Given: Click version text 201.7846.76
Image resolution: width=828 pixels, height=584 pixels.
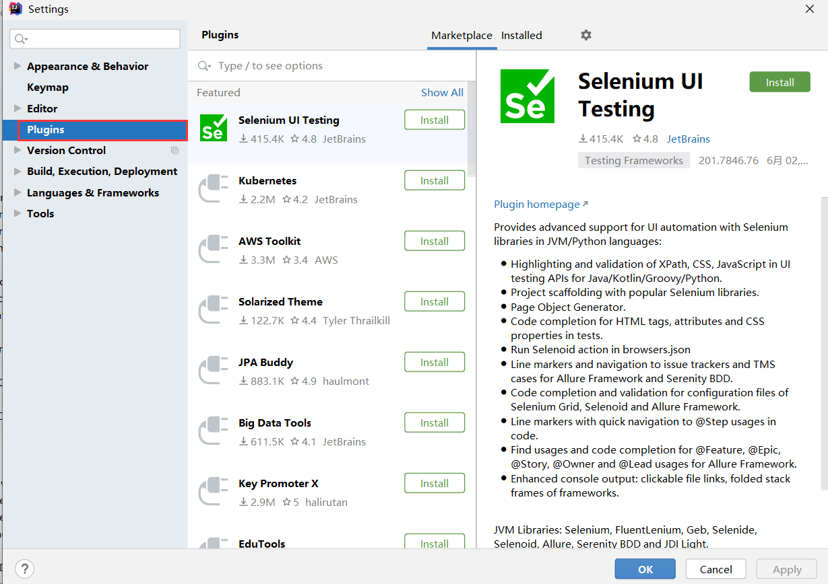Looking at the screenshot, I should point(728,160).
